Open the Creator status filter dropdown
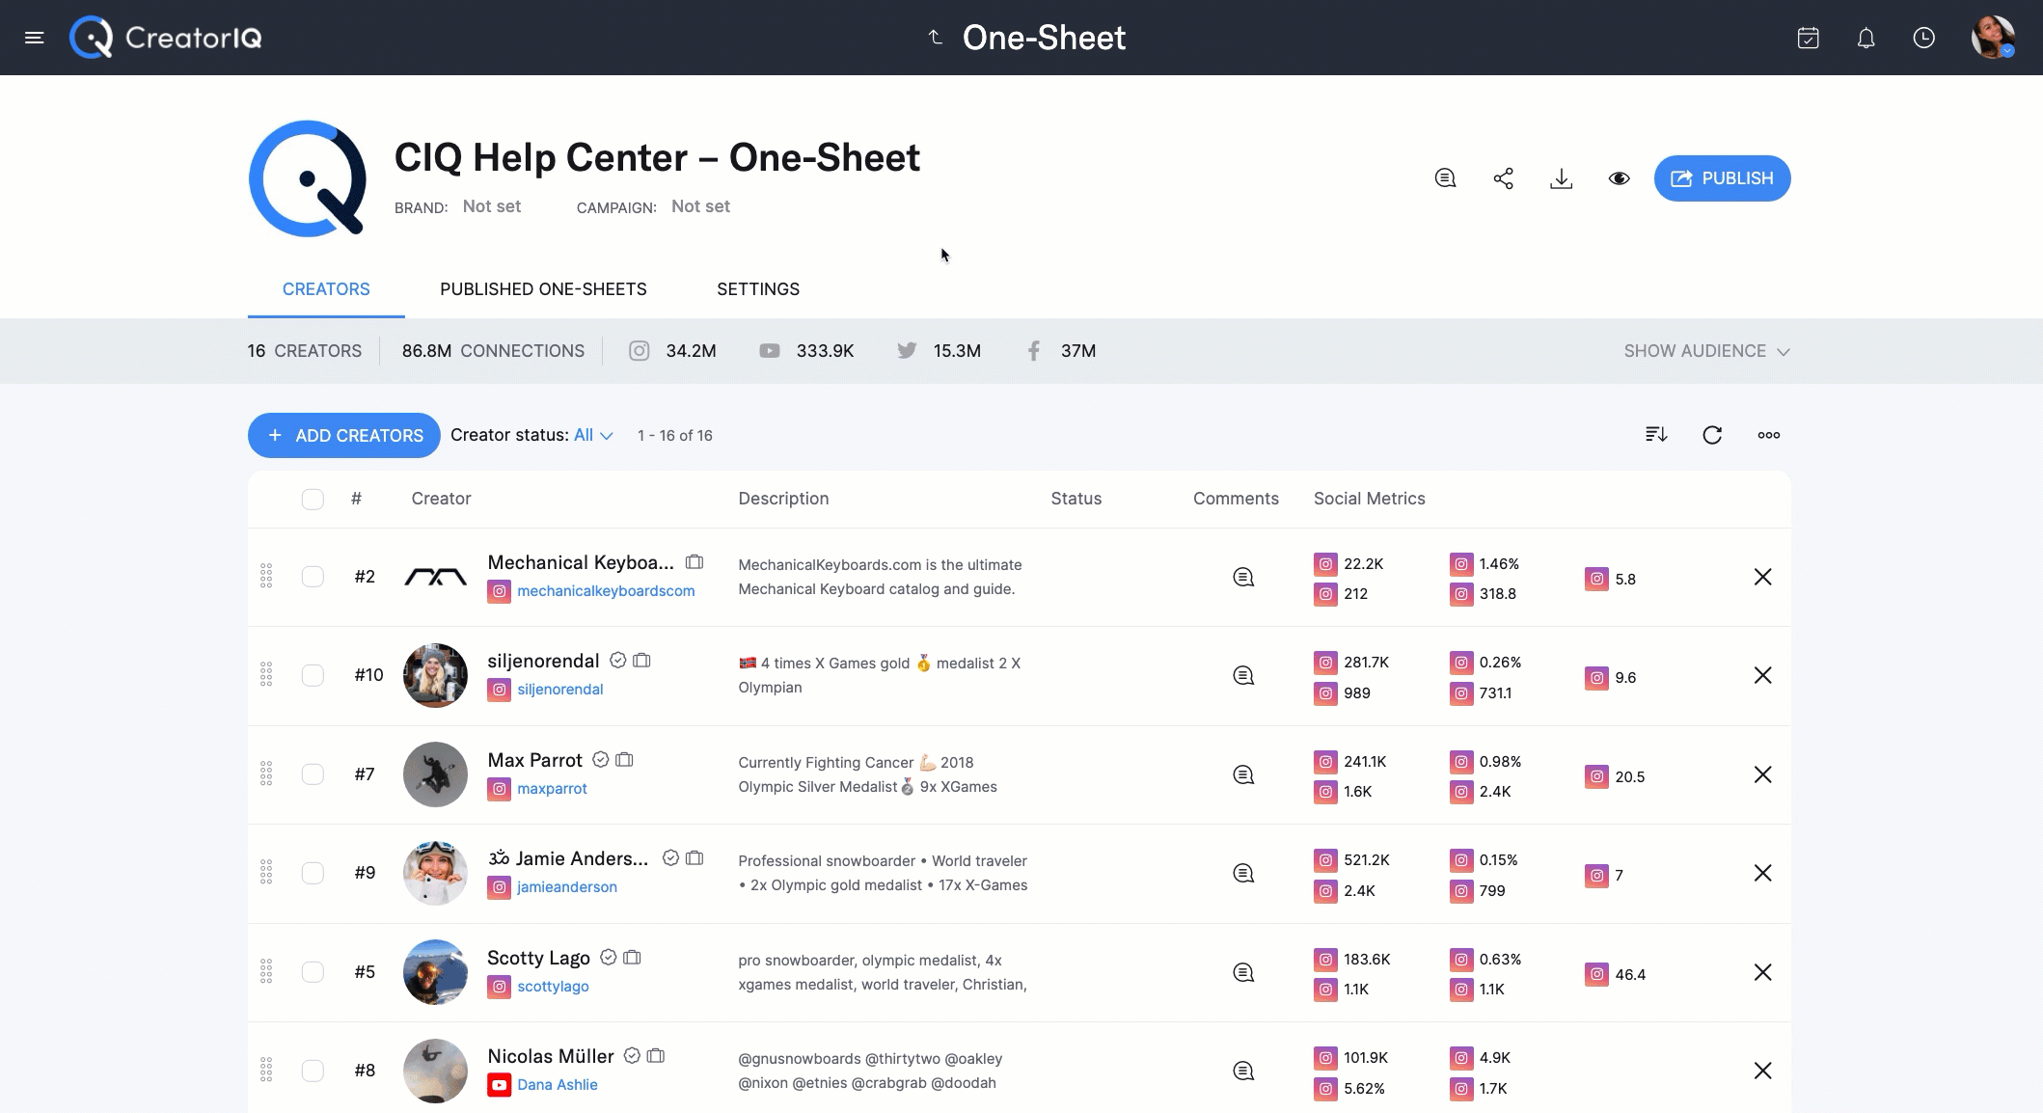The width and height of the screenshot is (2043, 1113). point(590,435)
